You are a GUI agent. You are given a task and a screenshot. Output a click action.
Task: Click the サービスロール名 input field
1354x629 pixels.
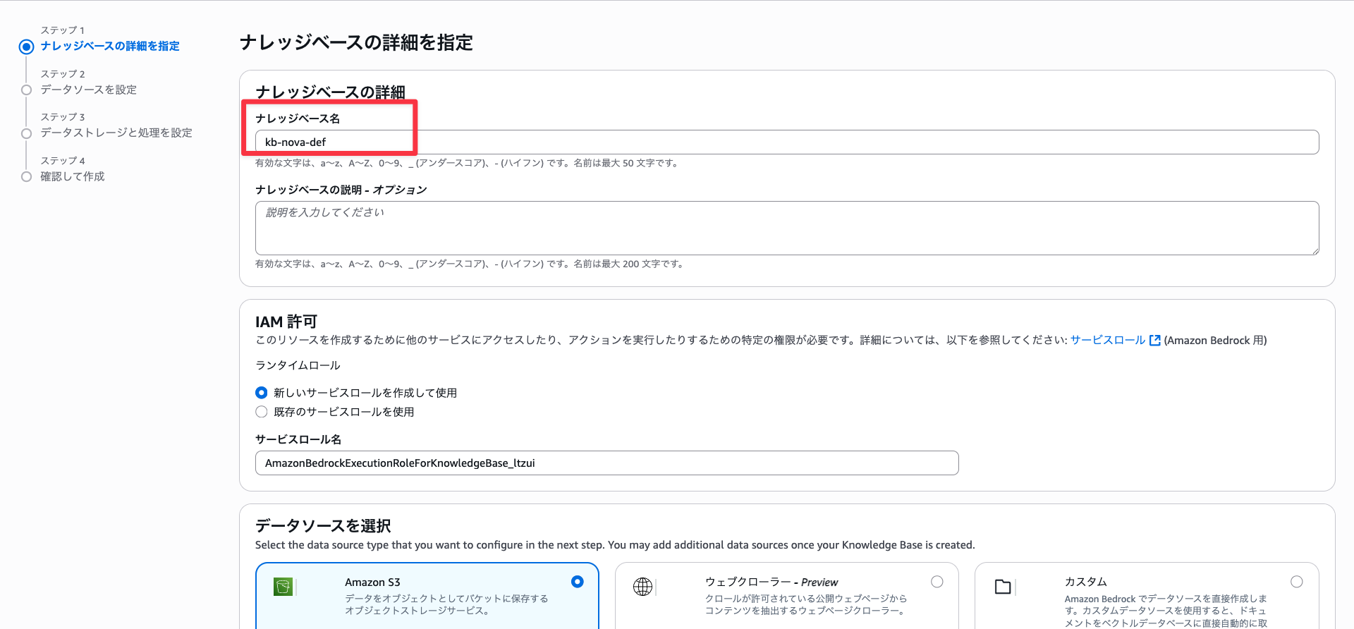(606, 463)
